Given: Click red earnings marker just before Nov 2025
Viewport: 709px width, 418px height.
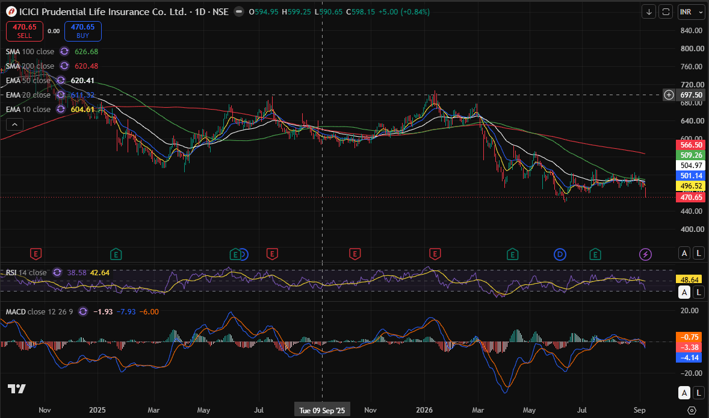Looking at the screenshot, I should (354, 254).
